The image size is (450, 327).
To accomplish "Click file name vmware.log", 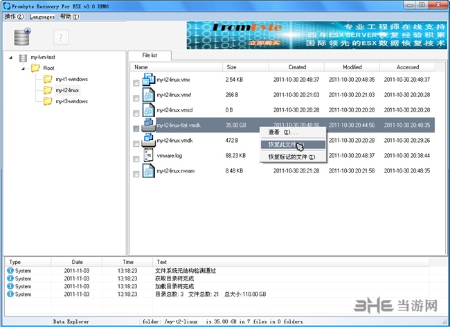I will tap(170, 156).
